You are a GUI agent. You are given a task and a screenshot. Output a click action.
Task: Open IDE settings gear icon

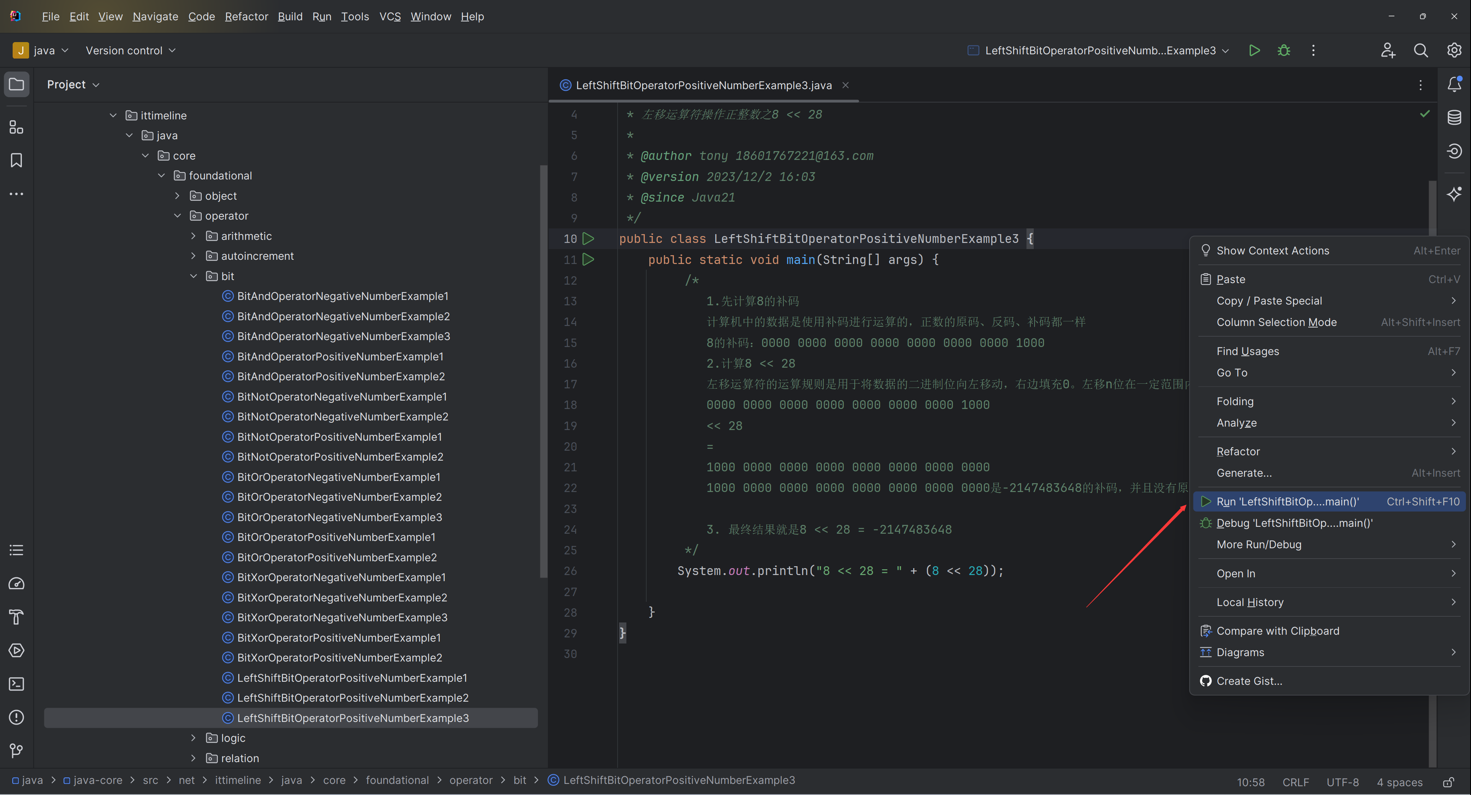(1454, 50)
